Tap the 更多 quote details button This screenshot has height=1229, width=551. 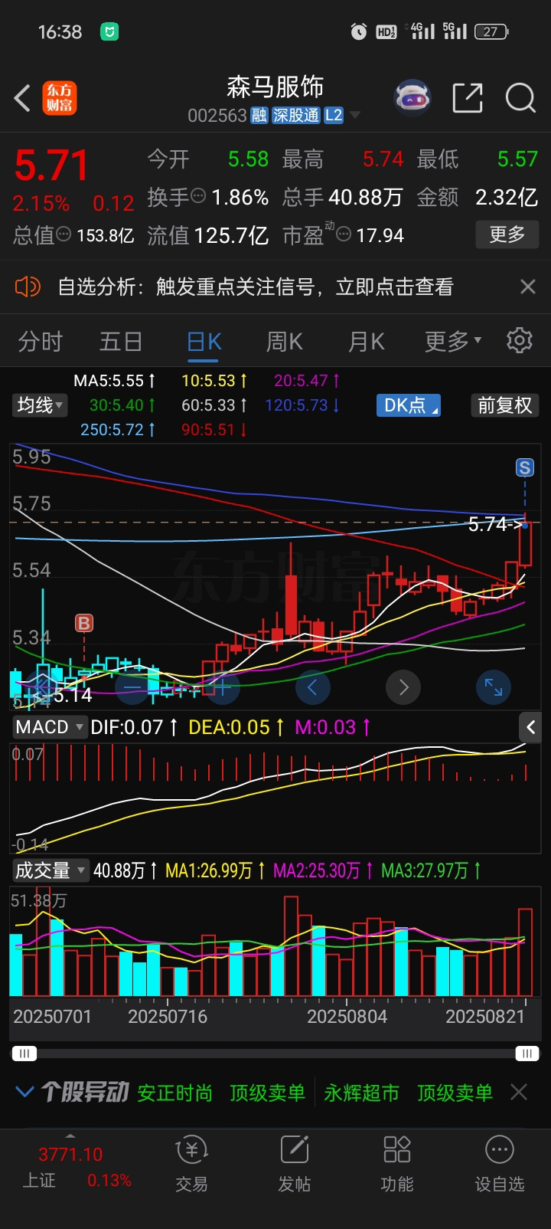(x=507, y=234)
